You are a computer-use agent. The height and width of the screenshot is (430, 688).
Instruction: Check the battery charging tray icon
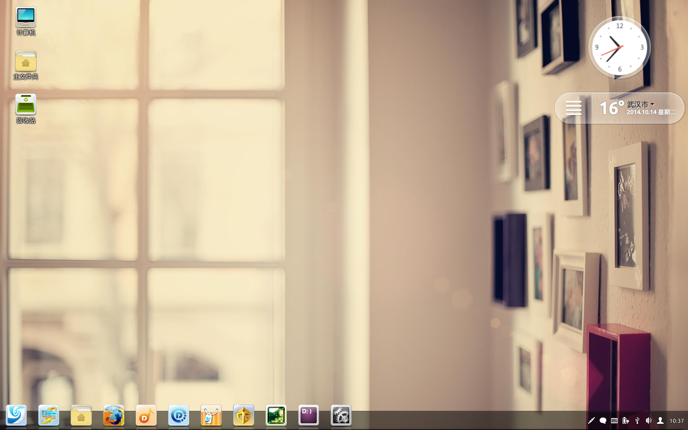626,421
